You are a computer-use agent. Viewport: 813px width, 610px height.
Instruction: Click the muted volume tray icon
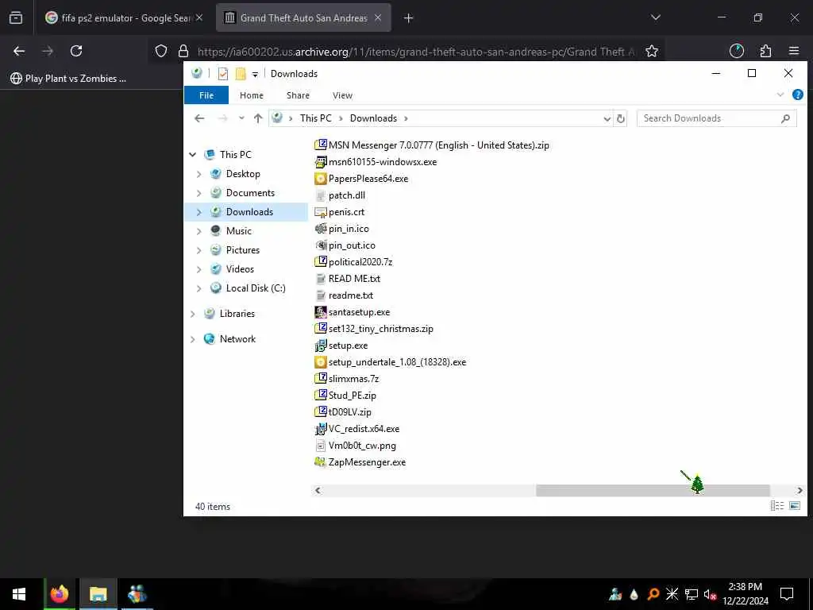point(710,594)
